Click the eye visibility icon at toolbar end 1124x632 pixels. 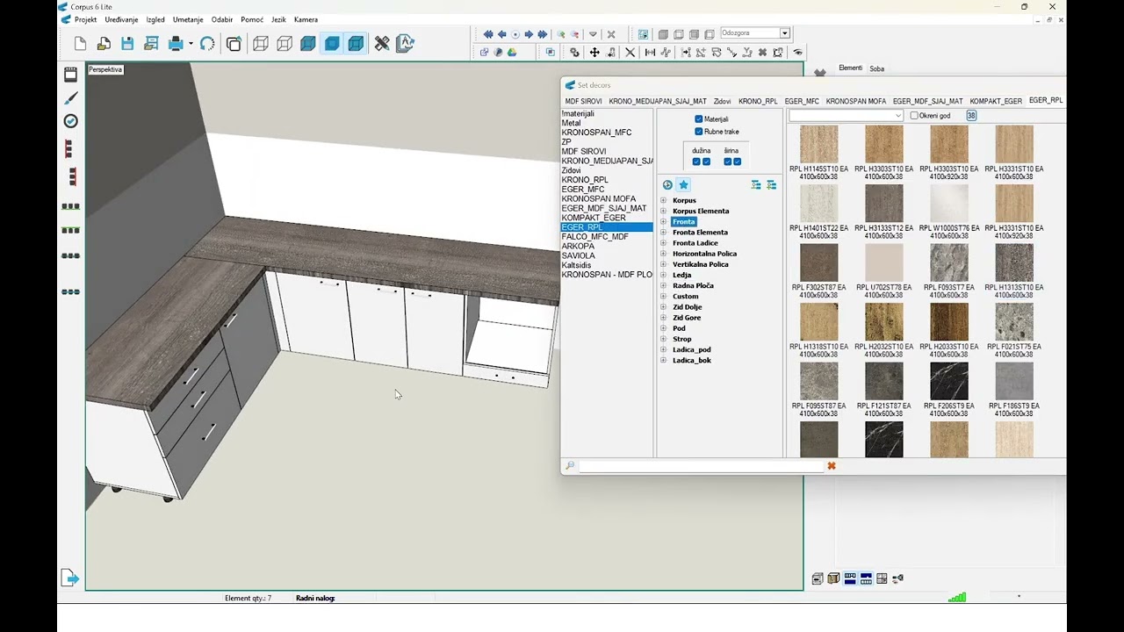[x=797, y=53]
